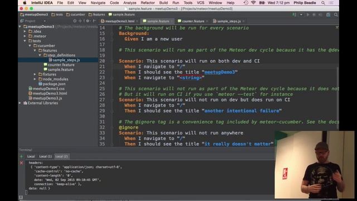Click the IntelliJ search everywhere magnifier
The image size is (357, 201).
click(336, 15)
